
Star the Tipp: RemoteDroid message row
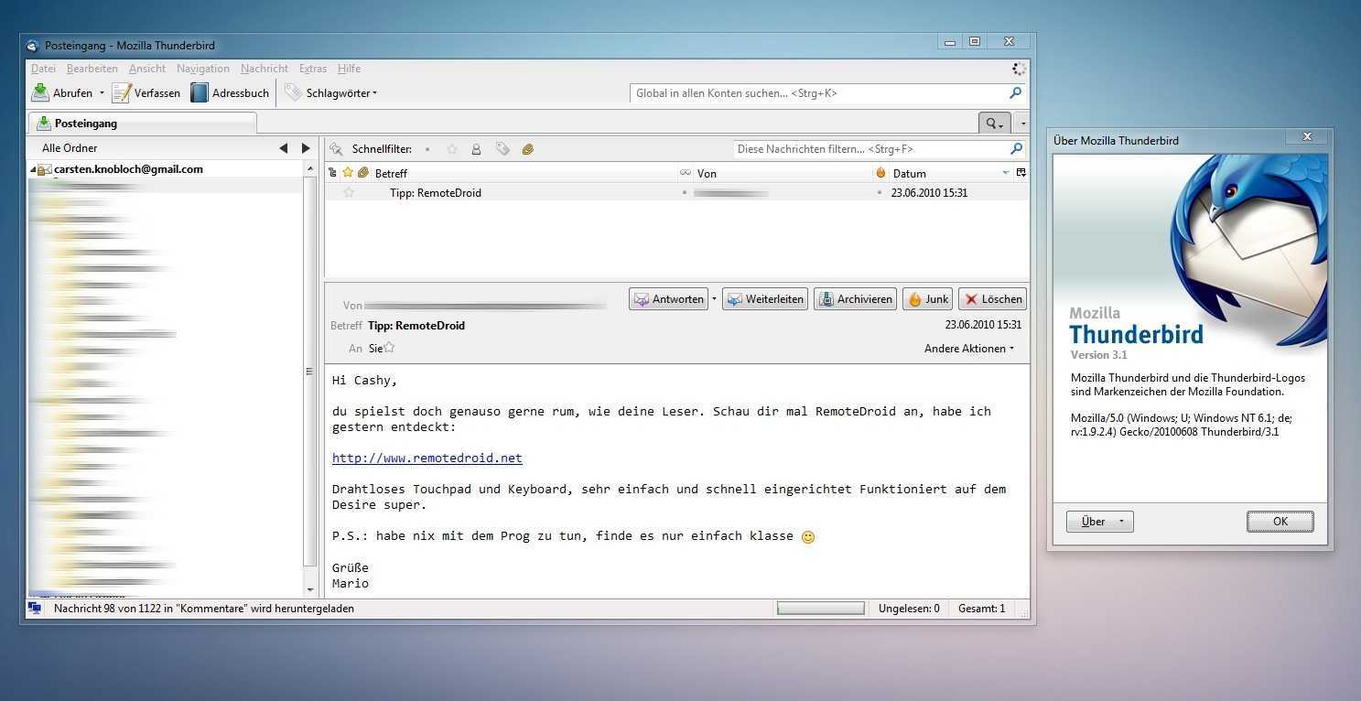pyautogui.click(x=348, y=193)
